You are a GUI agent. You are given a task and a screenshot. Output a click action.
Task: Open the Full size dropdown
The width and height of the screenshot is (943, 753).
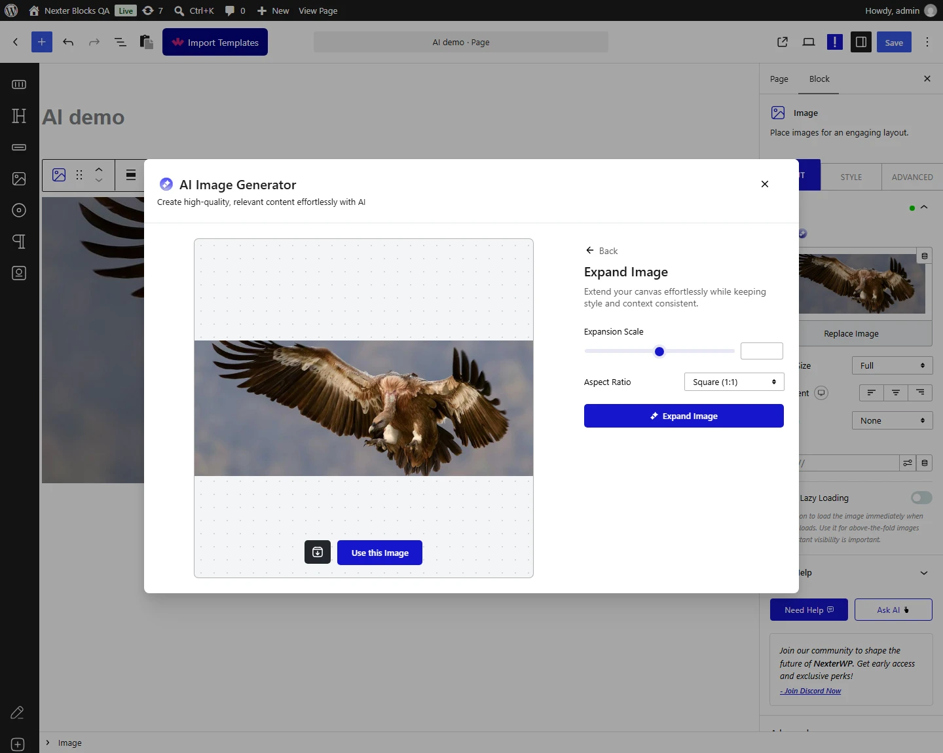coord(892,365)
